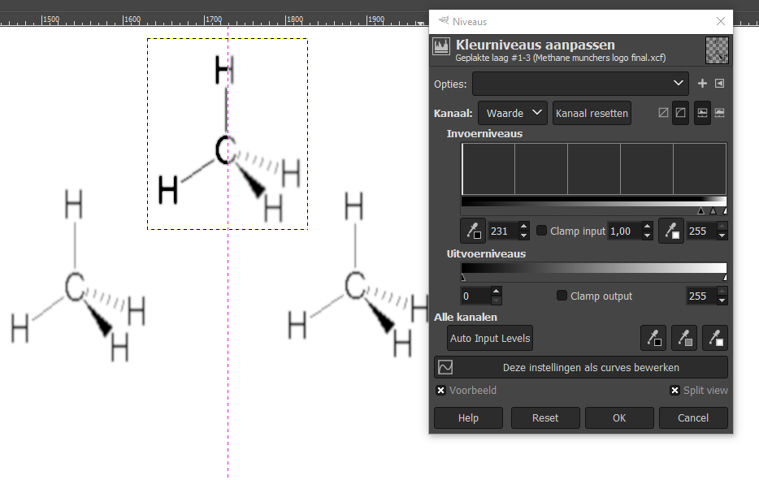Click the low input value field 231
The height and width of the screenshot is (480, 759).
(501, 231)
